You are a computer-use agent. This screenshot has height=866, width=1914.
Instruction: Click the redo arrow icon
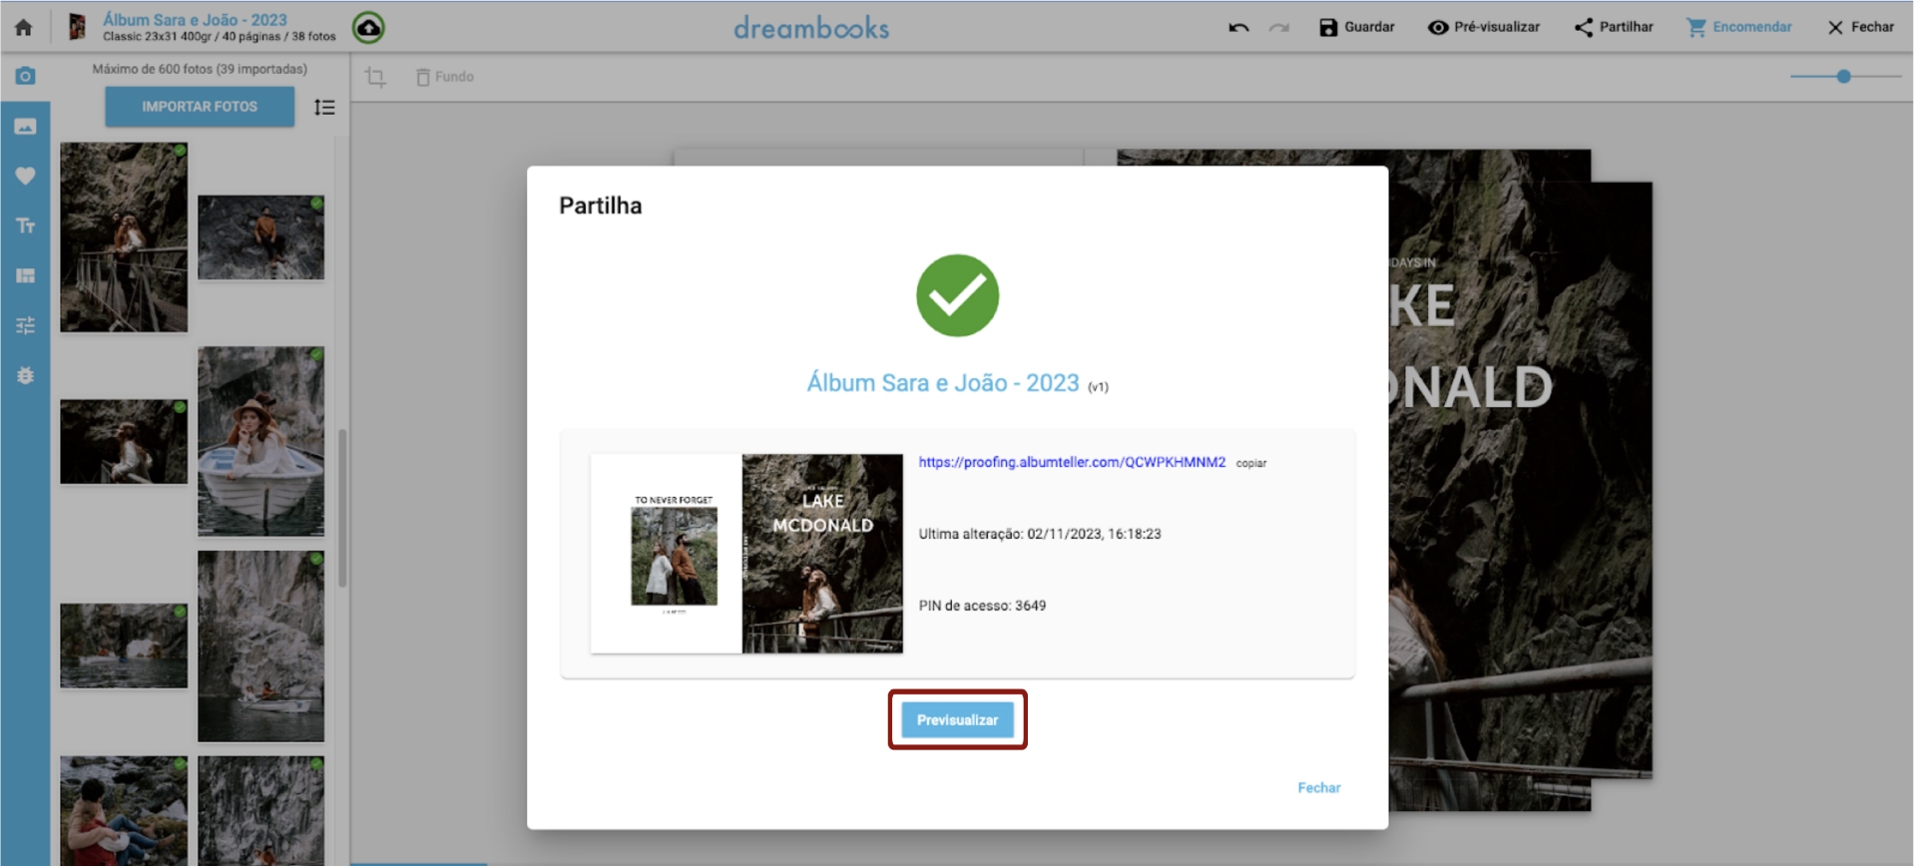click(1278, 28)
